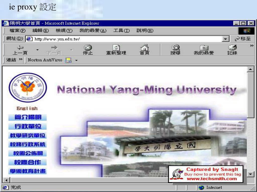257x192 pixels.
Task: Click the vertical scrollbar thumb
Action: (250, 95)
